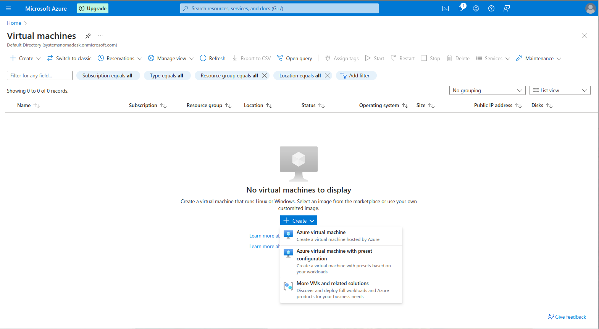Click the header feedback icon
Screen dimensions: 599x329
coord(507,8)
